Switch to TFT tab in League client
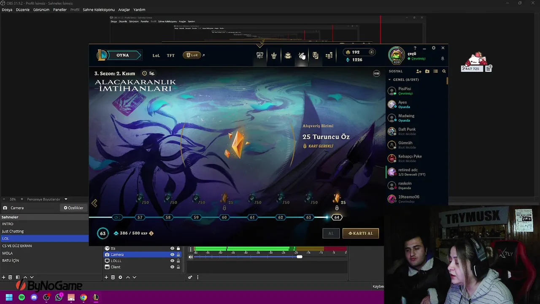540x304 pixels. click(x=170, y=55)
